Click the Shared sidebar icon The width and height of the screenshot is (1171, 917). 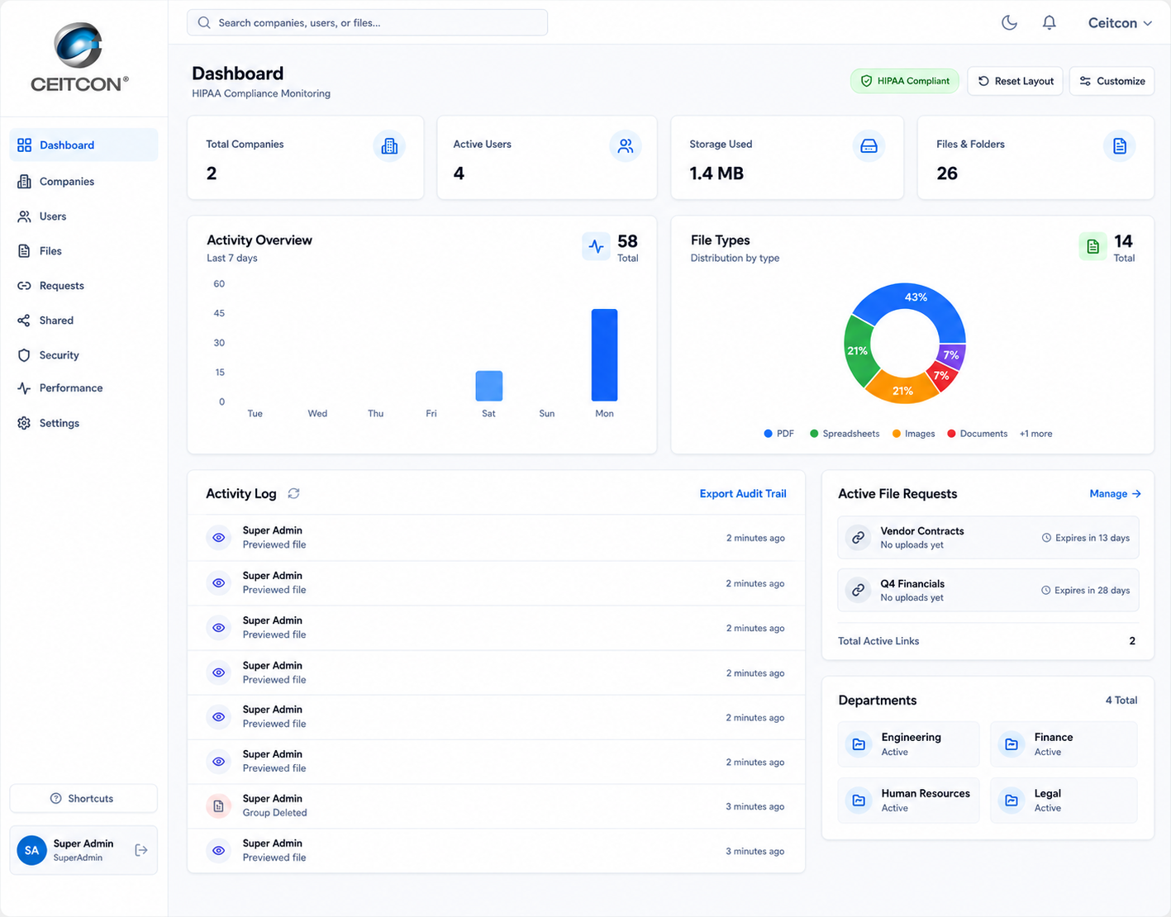pyautogui.click(x=24, y=321)
